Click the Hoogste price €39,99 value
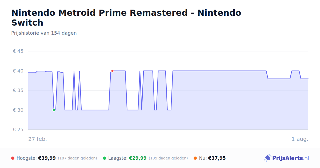This screenshot has height=168, width=320. (47, 158)
